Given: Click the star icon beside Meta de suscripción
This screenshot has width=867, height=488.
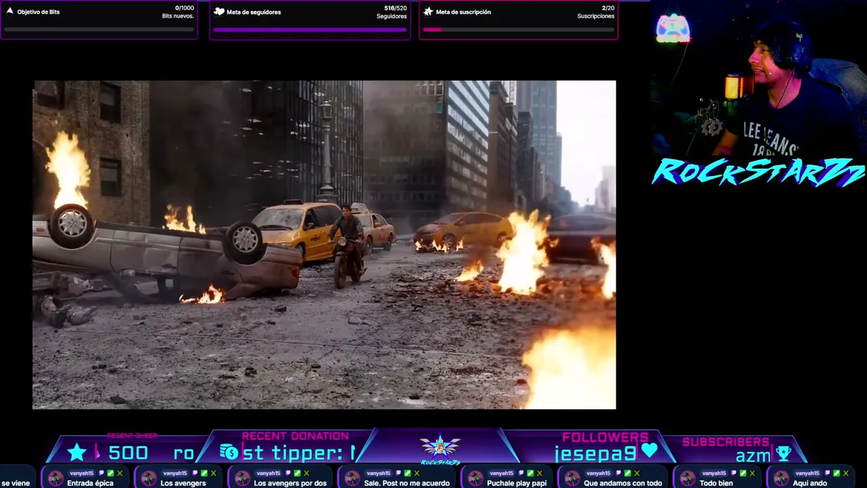Looking at the screenshot, I should pyautogui.click(x=428, y=12).
